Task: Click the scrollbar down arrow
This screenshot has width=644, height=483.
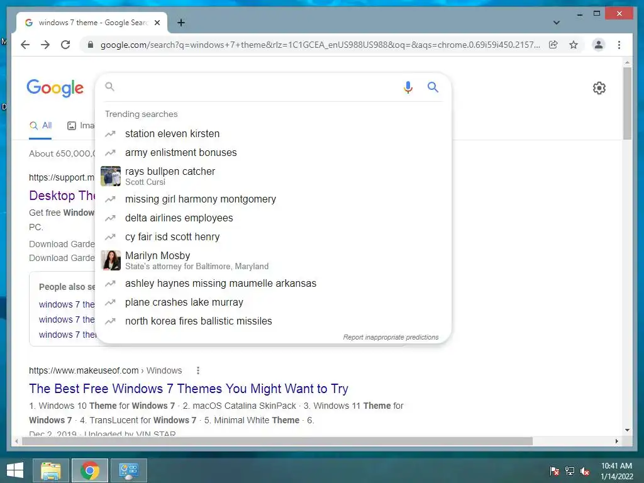Action: click(627, 430)
